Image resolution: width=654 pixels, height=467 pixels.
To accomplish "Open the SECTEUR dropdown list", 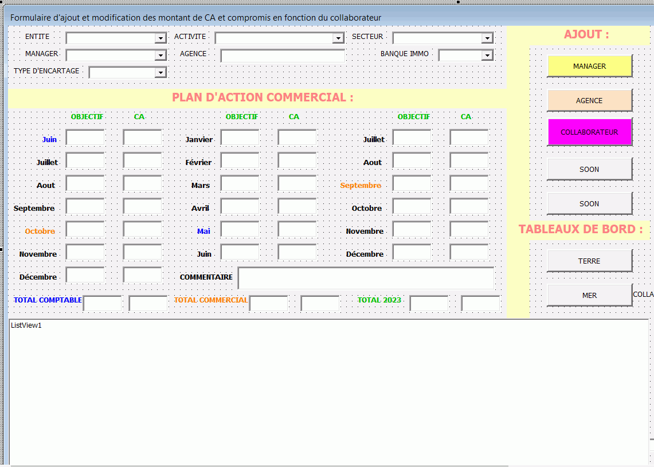I will 487,38.
